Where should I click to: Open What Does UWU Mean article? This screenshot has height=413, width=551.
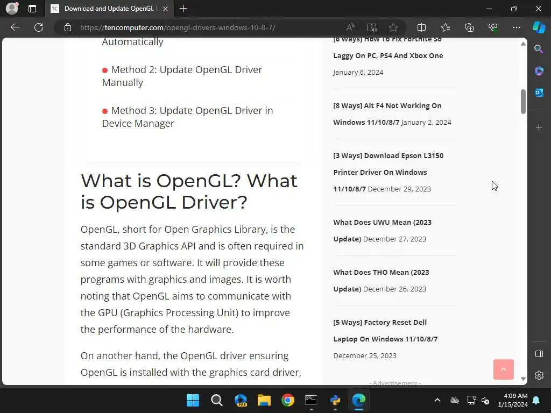pos(382,230)
